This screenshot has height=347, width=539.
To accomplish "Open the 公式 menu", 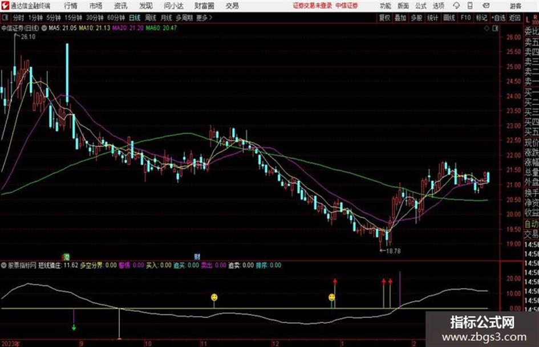I will pyautogui.click(x=421, y=6).
